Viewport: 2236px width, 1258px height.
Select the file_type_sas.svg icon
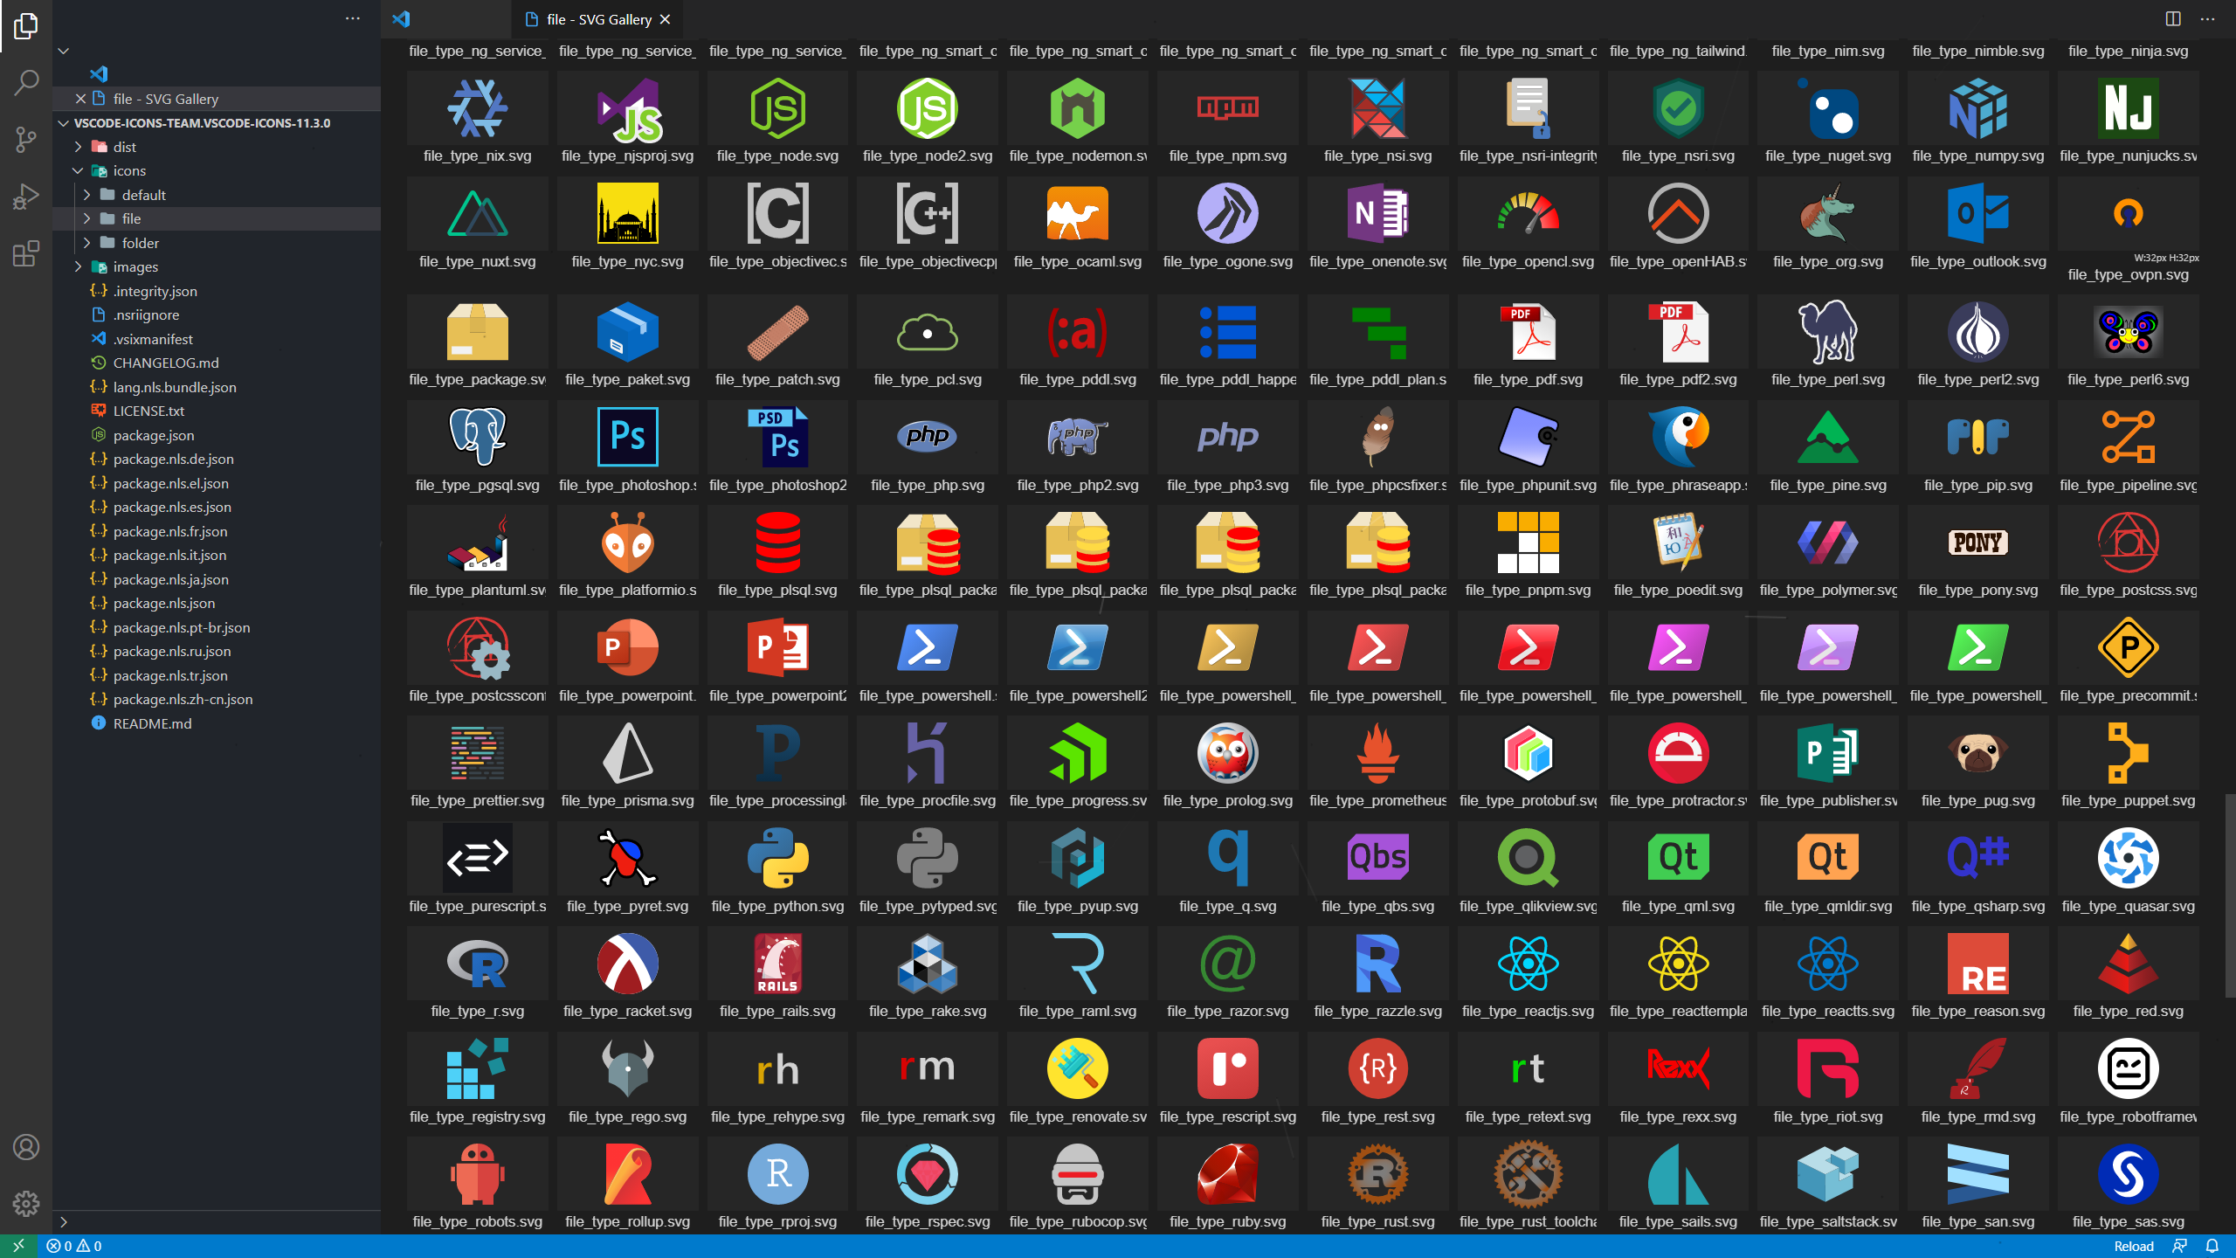[x=2128, y=1174]
